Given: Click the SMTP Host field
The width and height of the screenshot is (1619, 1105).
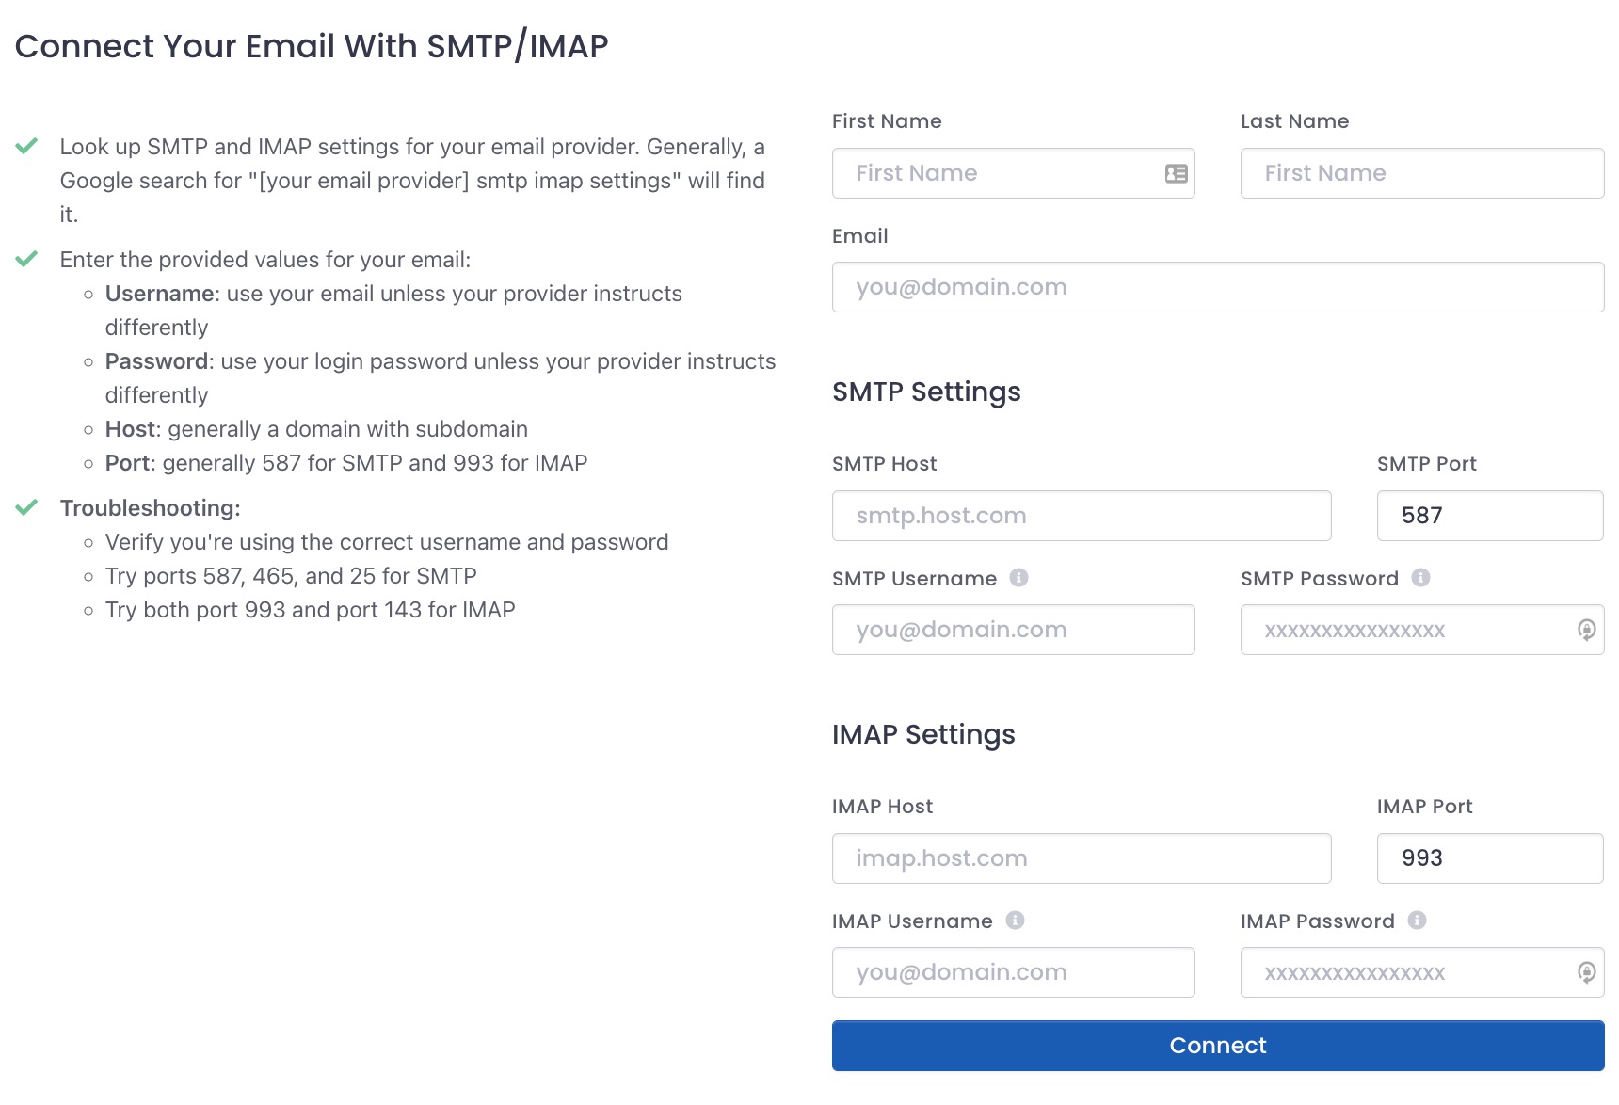Looking at the screenshot, I should pos(1081,516).
